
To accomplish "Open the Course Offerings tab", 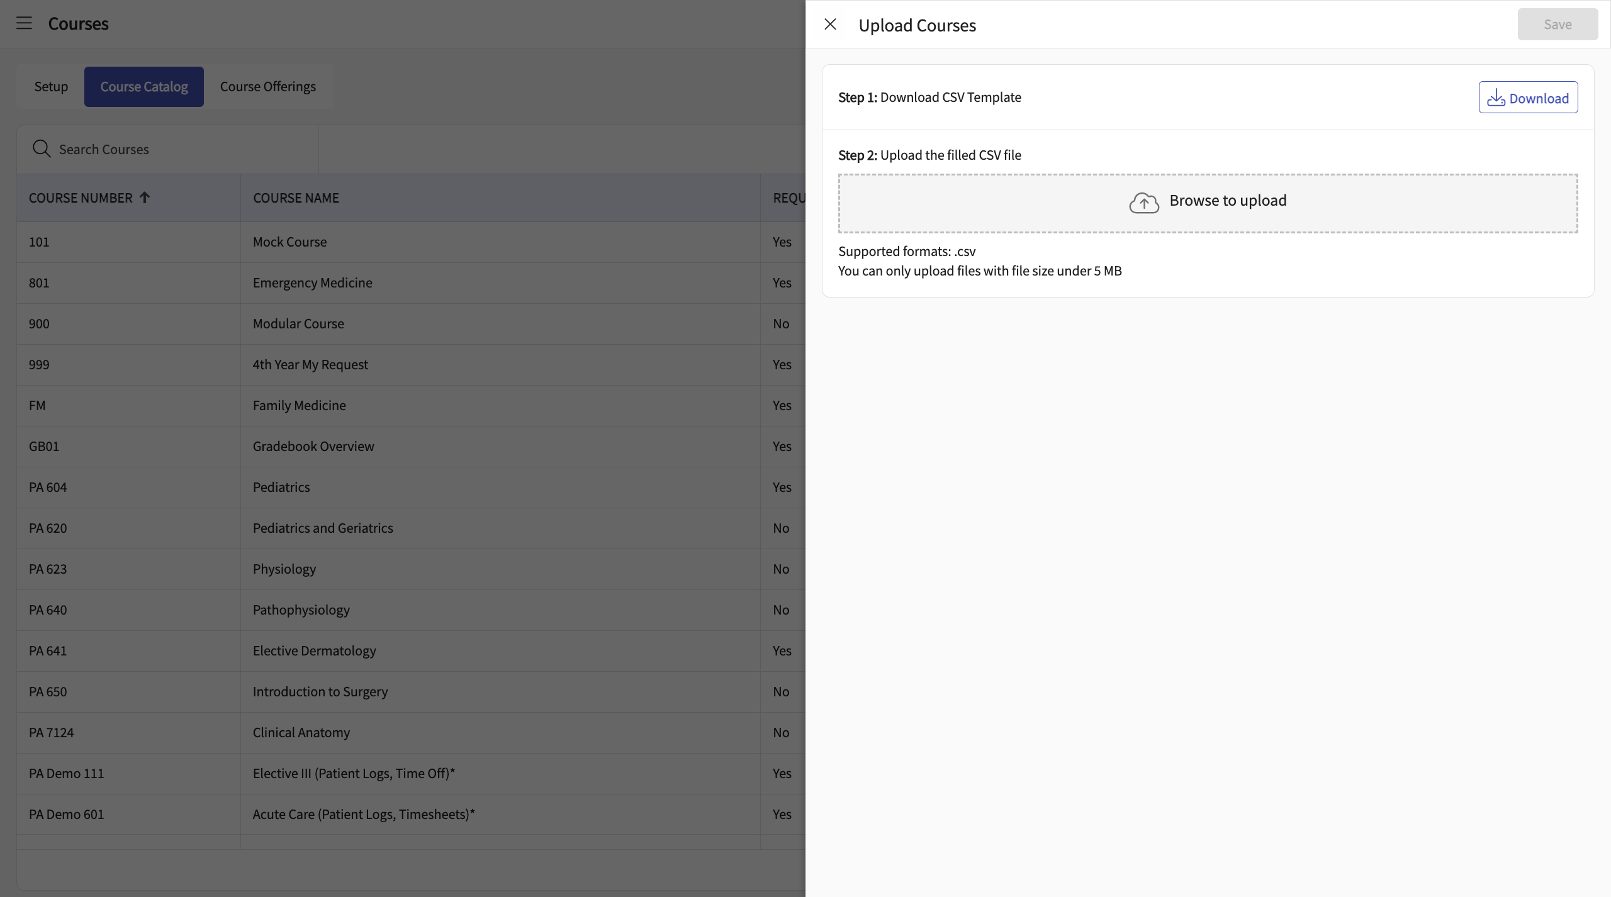I will pyautogui.click(x=267, y=87).
